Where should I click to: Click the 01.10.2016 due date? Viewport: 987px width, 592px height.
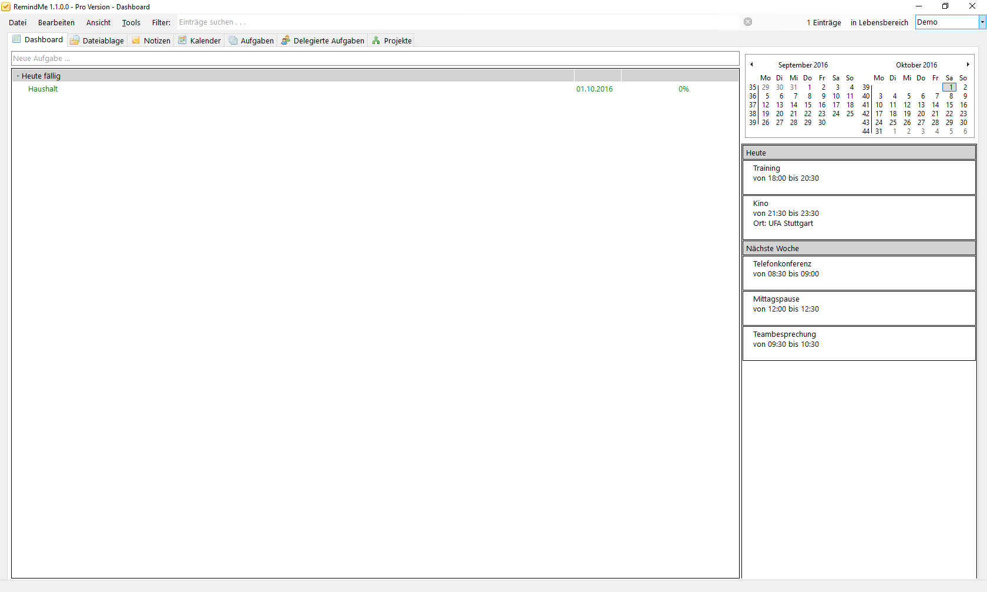coord(595,89)
